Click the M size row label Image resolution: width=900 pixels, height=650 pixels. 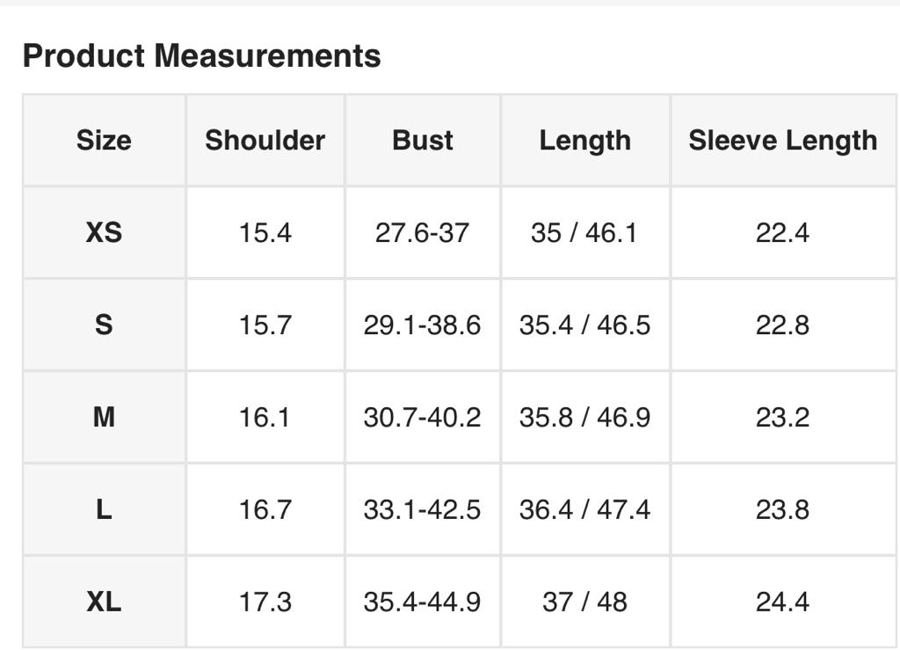(104, 417)
